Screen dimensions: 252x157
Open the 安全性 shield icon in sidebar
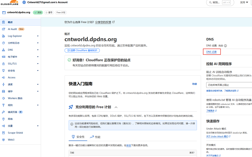pyautogui.click(x=3, y=71)
